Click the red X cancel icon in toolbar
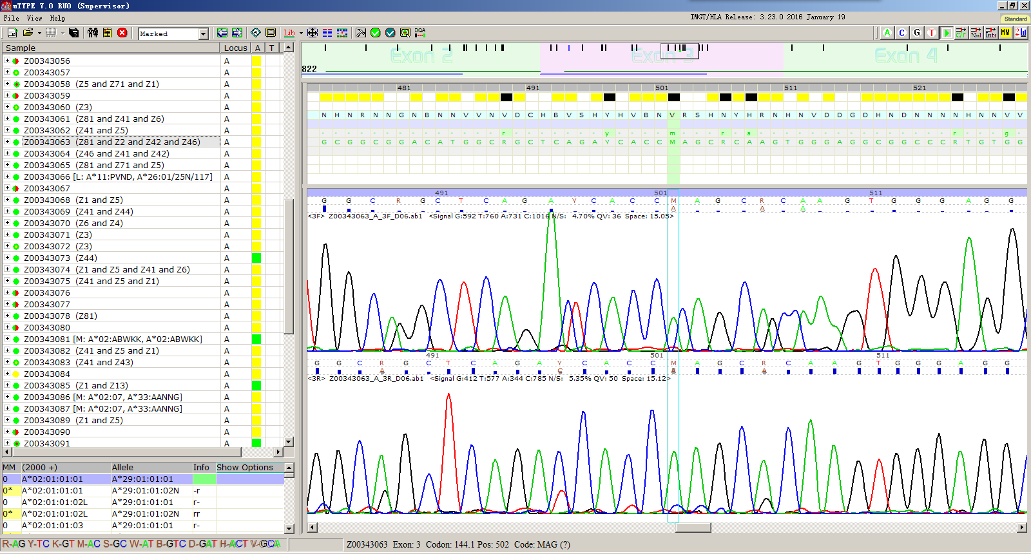 pyautogui.click(x=122, y=33)
